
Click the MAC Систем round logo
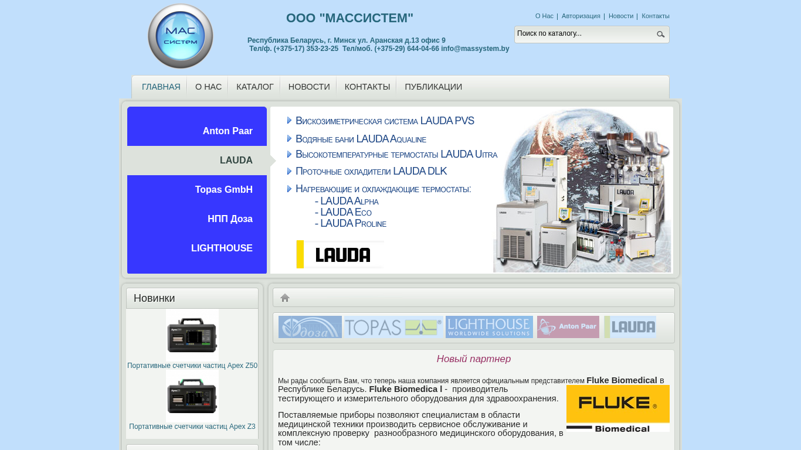[x=181, y=36]
